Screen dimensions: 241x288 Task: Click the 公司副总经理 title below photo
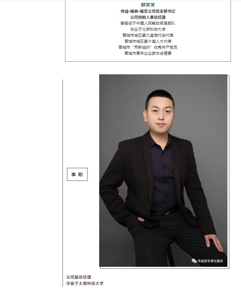coord(79,277)
